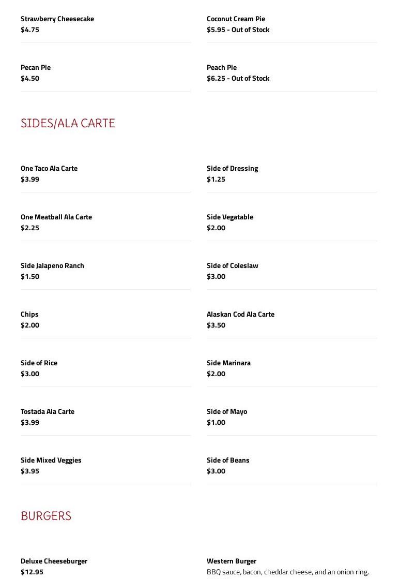Select the Side Marinara item

tap(228, 363)
